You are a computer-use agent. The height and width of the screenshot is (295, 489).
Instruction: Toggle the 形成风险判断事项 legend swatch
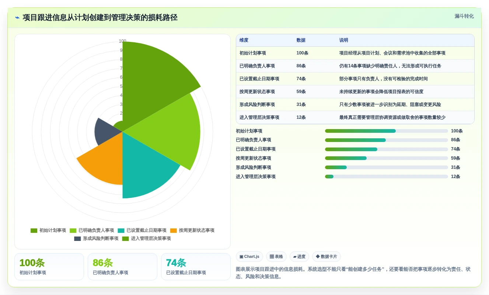pos(77,239)
